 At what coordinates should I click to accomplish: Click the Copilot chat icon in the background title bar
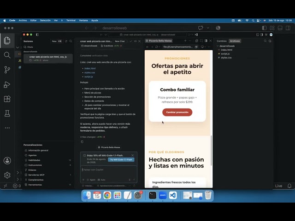(201, 28)
